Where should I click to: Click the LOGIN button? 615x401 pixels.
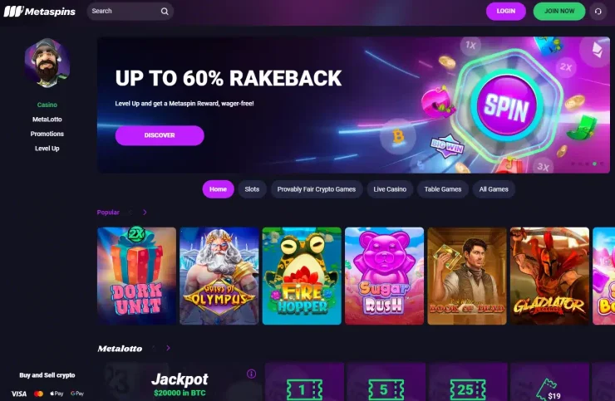pyautogui.click(x=505, y=12)
